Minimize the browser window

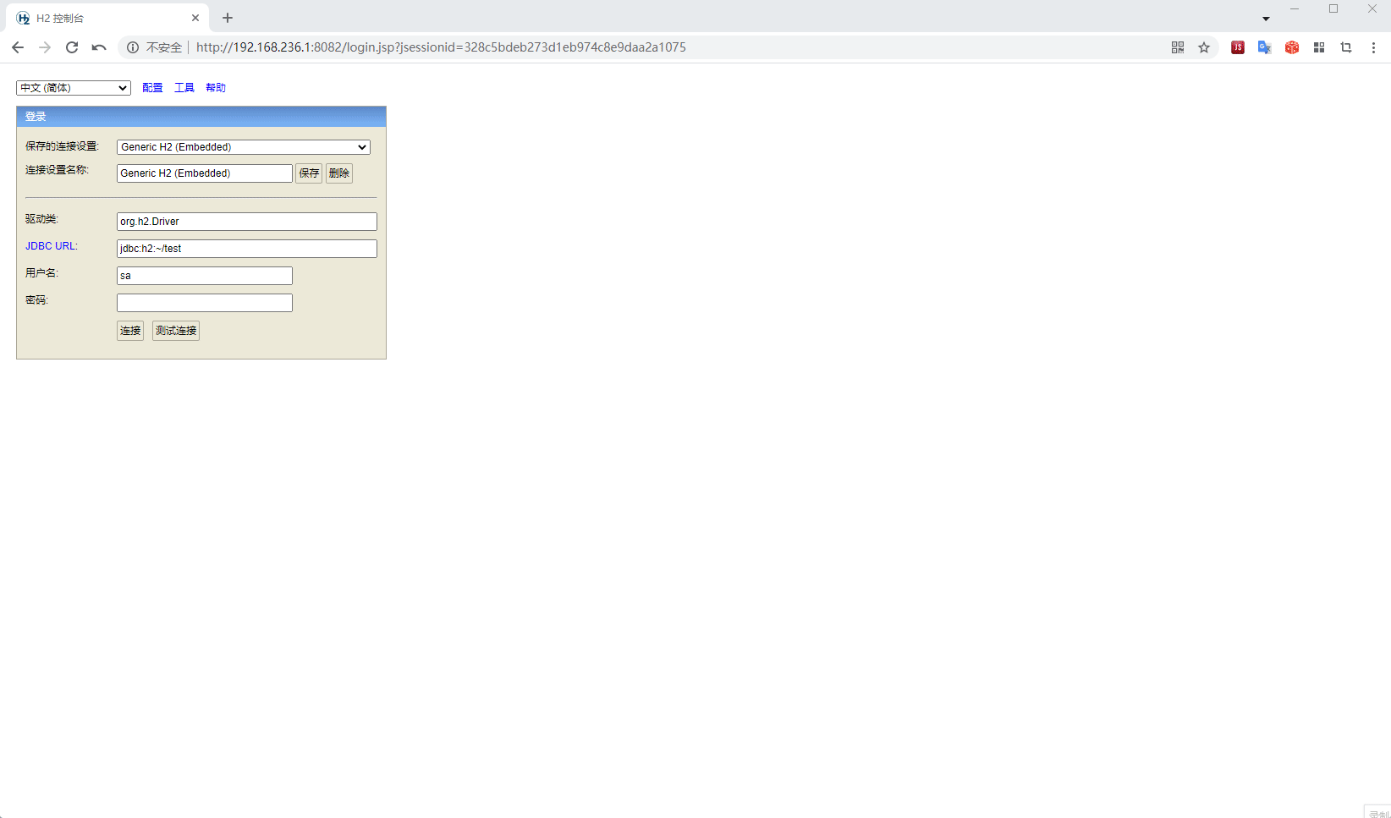[1295, 8]
